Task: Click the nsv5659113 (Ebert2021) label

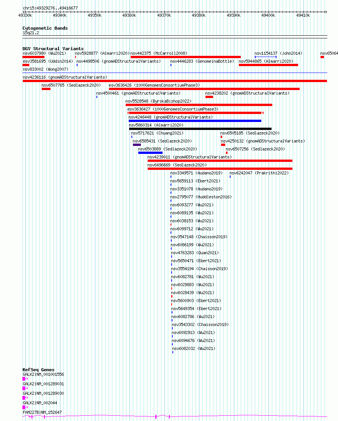Action: coord(195,181)
